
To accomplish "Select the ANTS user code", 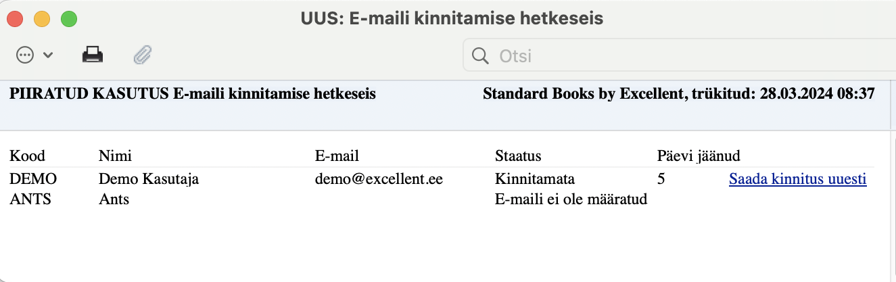I will click(30, 199).
